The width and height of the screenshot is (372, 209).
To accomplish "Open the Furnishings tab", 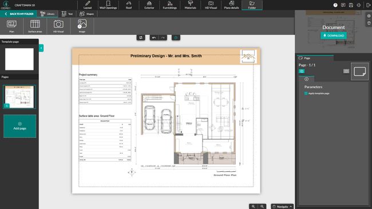I will click(x=169, y=5).
